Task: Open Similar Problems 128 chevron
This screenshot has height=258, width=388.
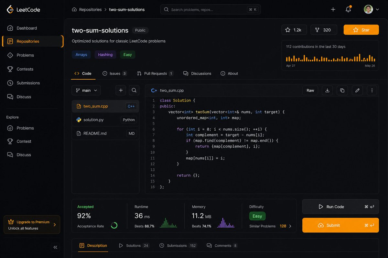Action: pyautogui.click(x=290, y=226)
